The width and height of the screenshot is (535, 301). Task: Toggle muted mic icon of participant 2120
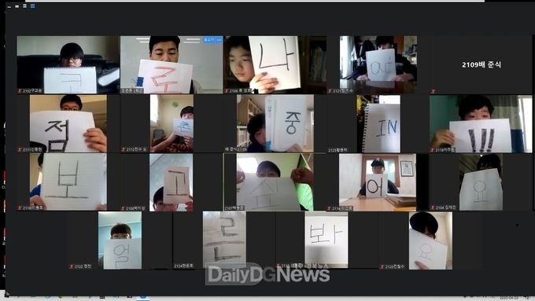coord(382,267)
